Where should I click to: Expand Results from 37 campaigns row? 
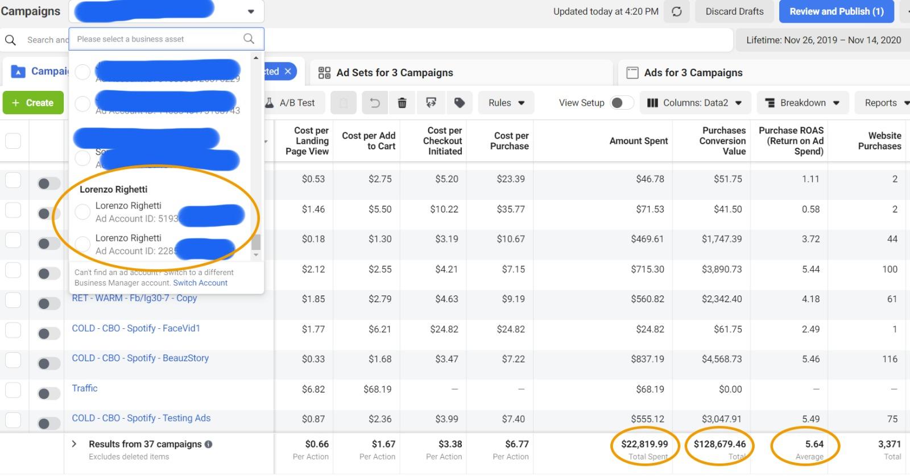[74, 444]
